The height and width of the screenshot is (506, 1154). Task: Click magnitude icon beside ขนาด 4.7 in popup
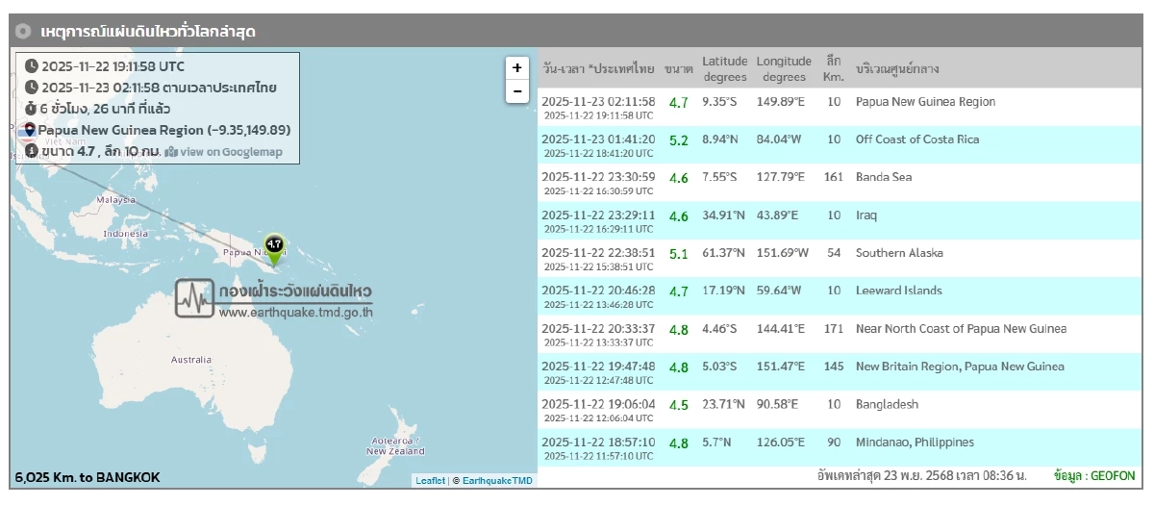pos(32,151)
